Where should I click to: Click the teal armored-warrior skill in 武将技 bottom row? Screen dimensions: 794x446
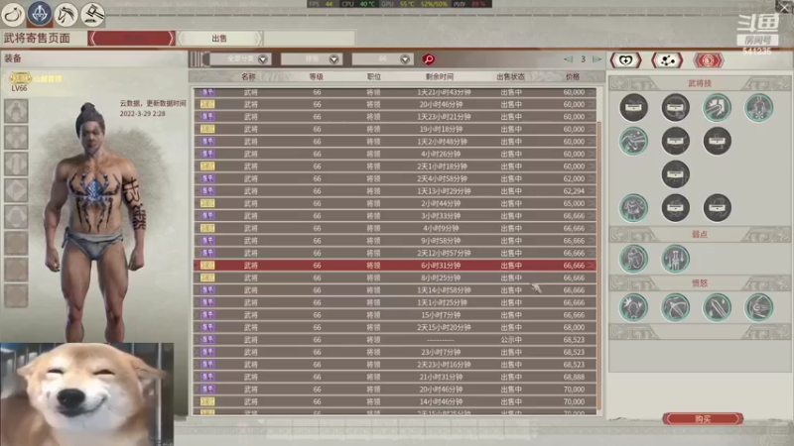tap(633, 208)
